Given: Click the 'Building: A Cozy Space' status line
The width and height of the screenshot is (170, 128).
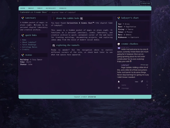Looking at the screenshot, I should tap(31, 60).
